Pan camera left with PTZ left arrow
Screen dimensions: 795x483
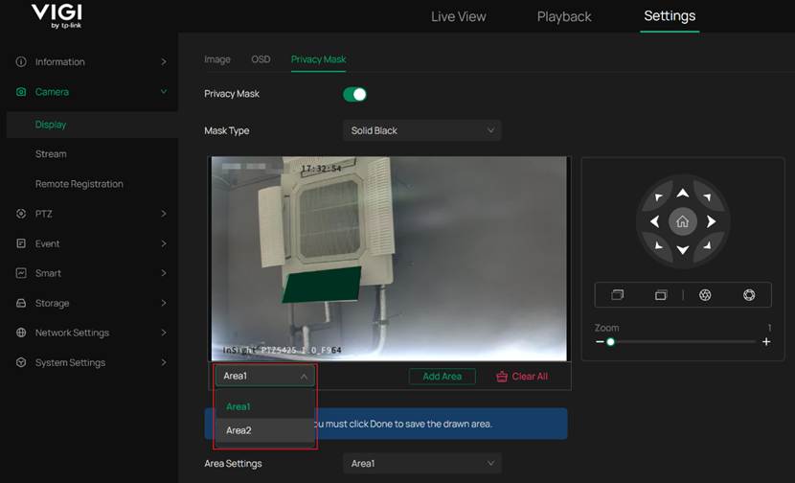point(654,221)
